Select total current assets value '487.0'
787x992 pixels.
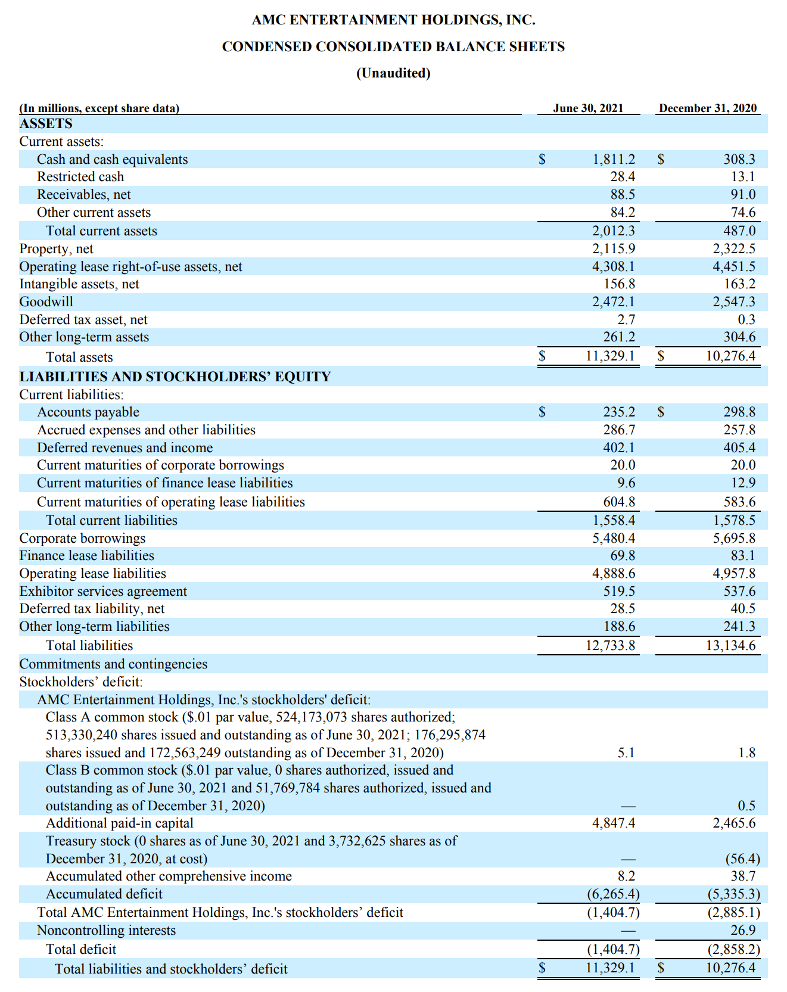point(739,231)
